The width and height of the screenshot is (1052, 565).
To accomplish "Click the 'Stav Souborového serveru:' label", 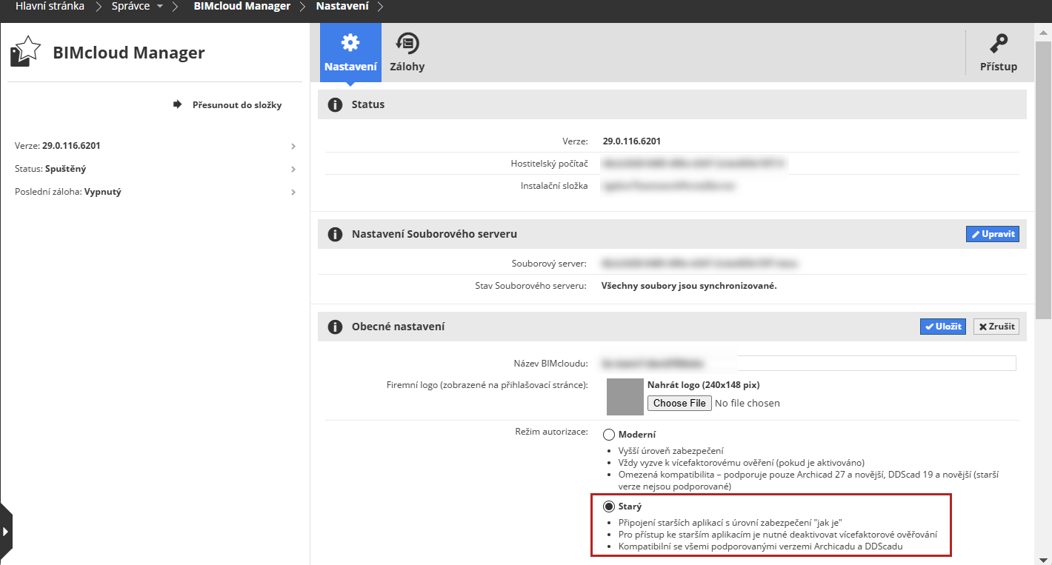I will (x=531, y=286).
